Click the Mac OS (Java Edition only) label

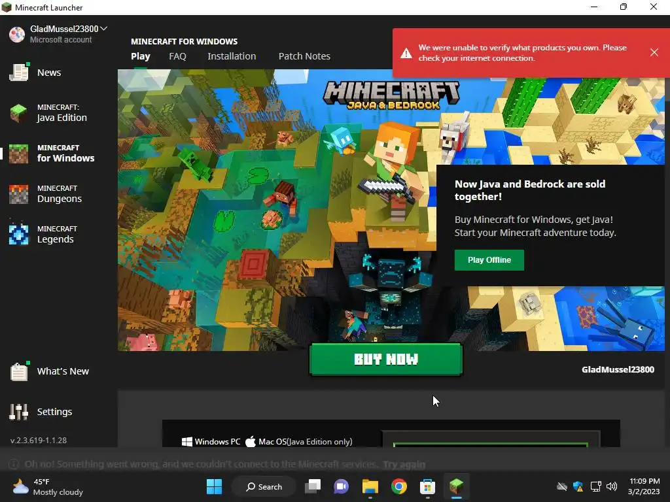(299, 442)
